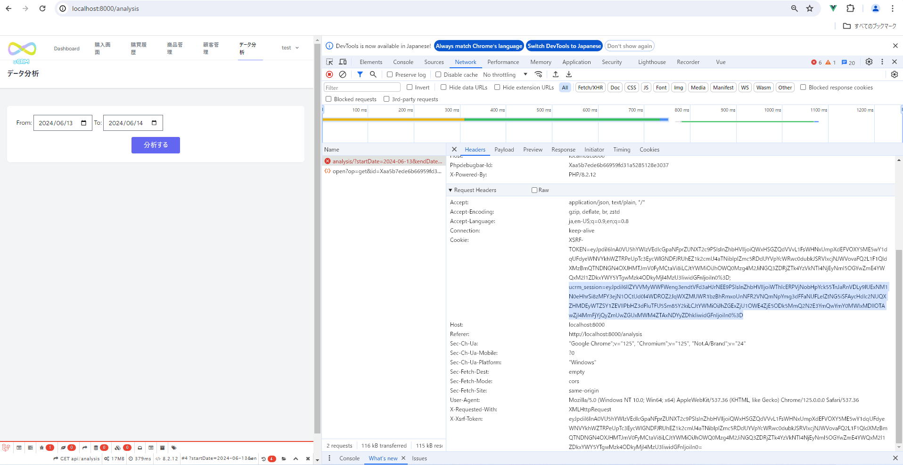Tick 3rd-party requests checkbox
The height and width of the screenshot is (465, 903).
(x=386, y=99)
